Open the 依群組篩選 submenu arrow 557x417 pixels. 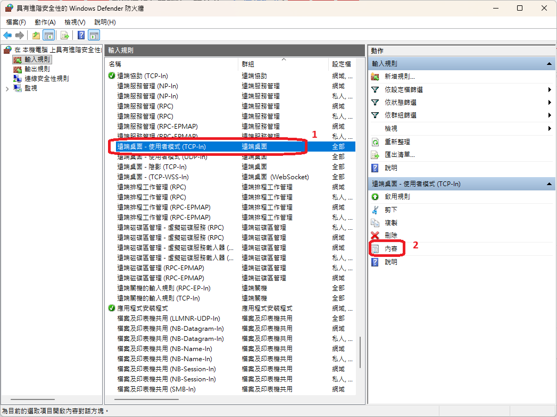549,115
